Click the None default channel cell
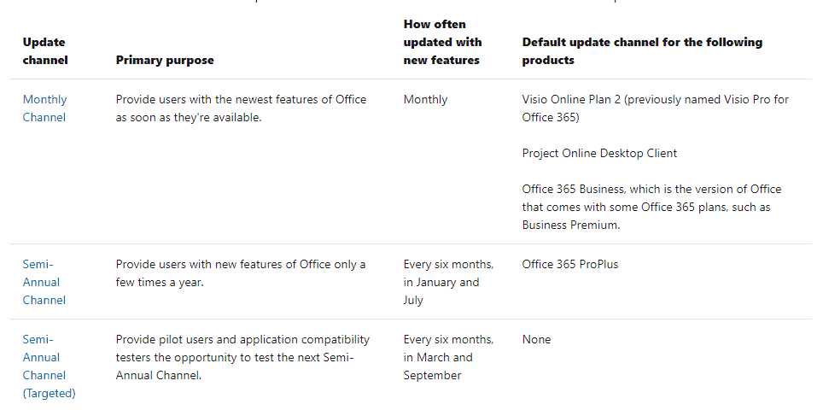The height and width of the screenshot is (410, 823). coord(536,340)
